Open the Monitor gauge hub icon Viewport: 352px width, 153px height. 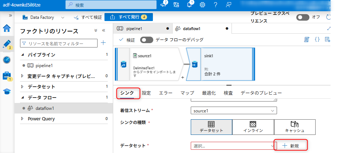[x=7, y=60]
